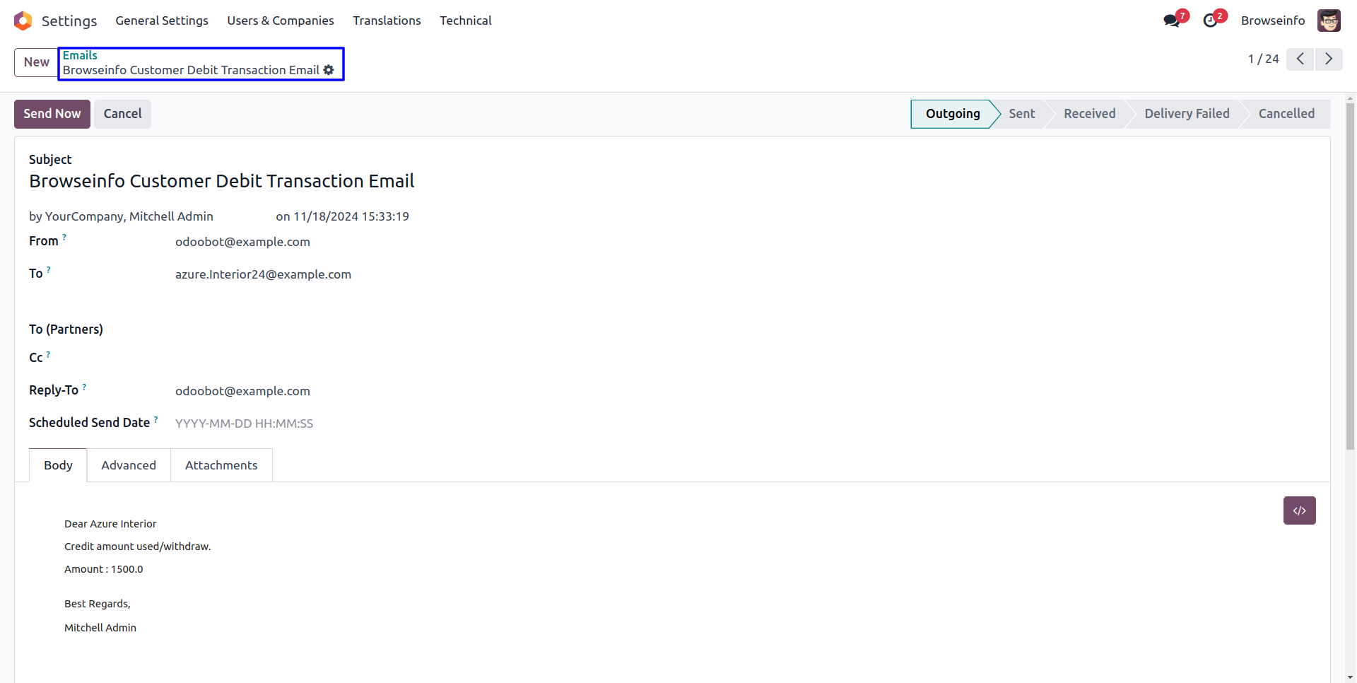Toggle the code view button
This screenshot has width=1357, height=683.
(1299, 510)
